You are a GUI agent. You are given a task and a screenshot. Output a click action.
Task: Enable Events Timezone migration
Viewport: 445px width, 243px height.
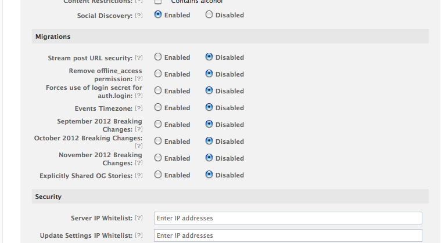click(158, 107)
